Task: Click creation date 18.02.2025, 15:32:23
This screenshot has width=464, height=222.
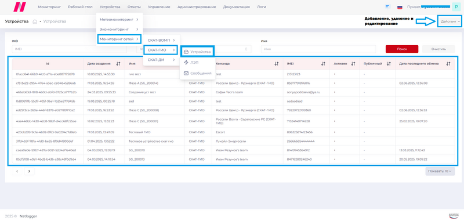Action: [x=101, y=121]
